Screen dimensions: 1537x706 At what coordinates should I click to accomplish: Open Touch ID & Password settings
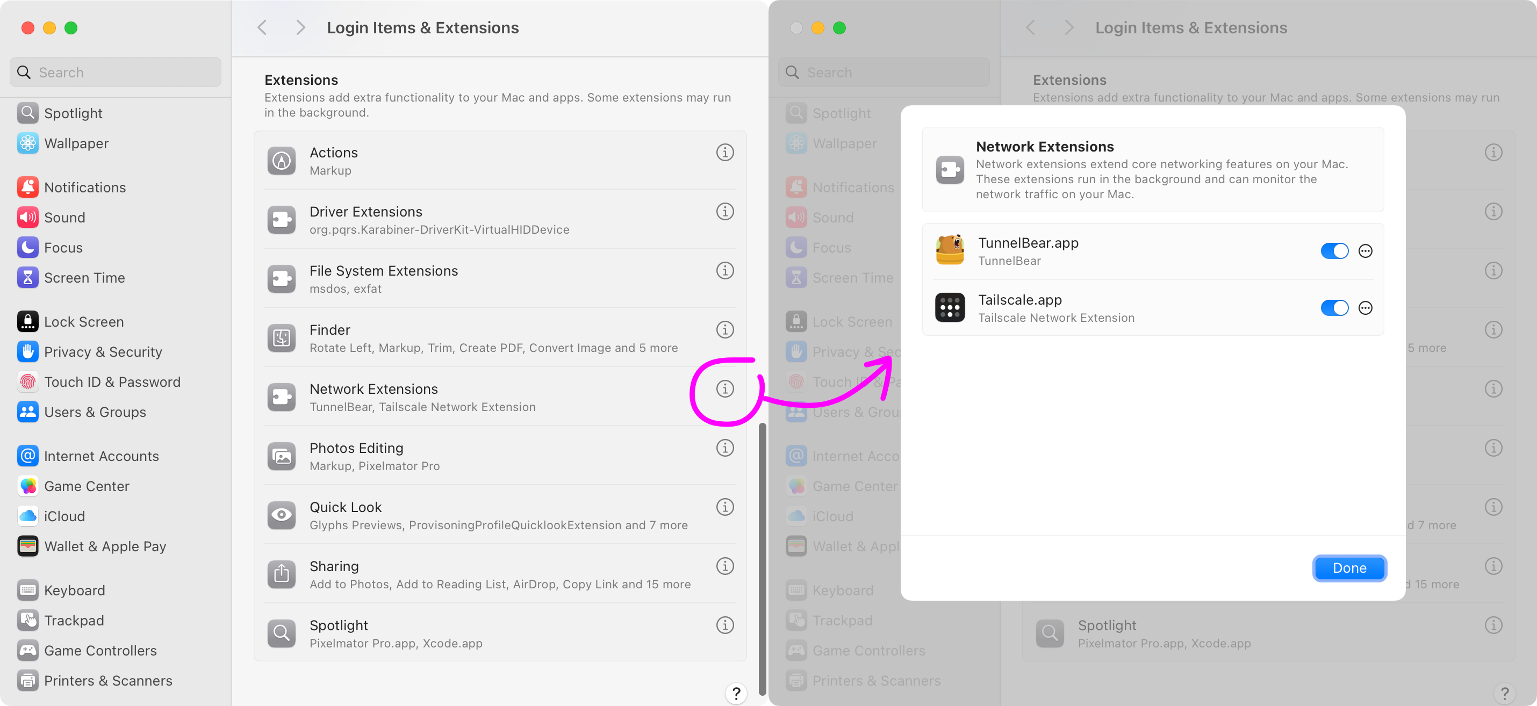pyautogui.click(x=112, y=382)
